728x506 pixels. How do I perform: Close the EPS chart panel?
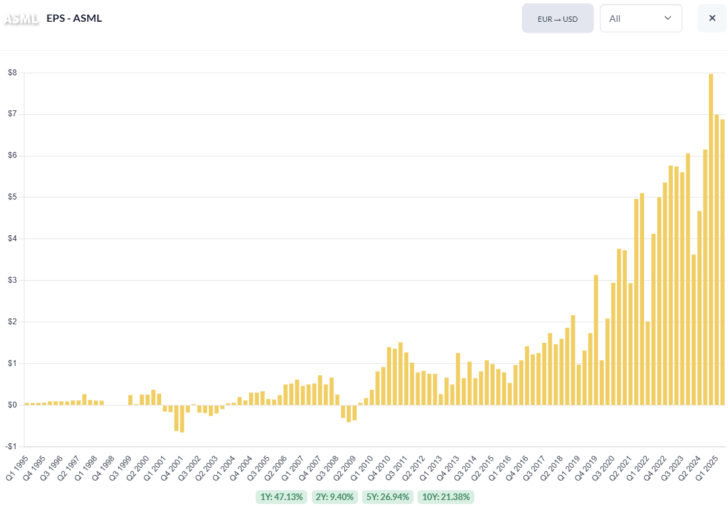(711, 18)
